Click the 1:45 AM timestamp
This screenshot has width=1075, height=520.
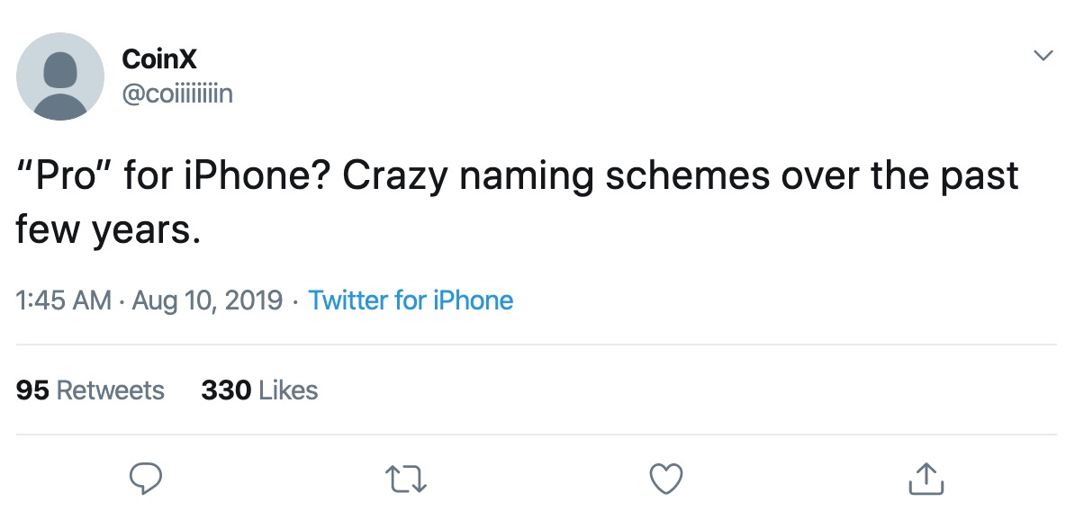pos(63,300)
